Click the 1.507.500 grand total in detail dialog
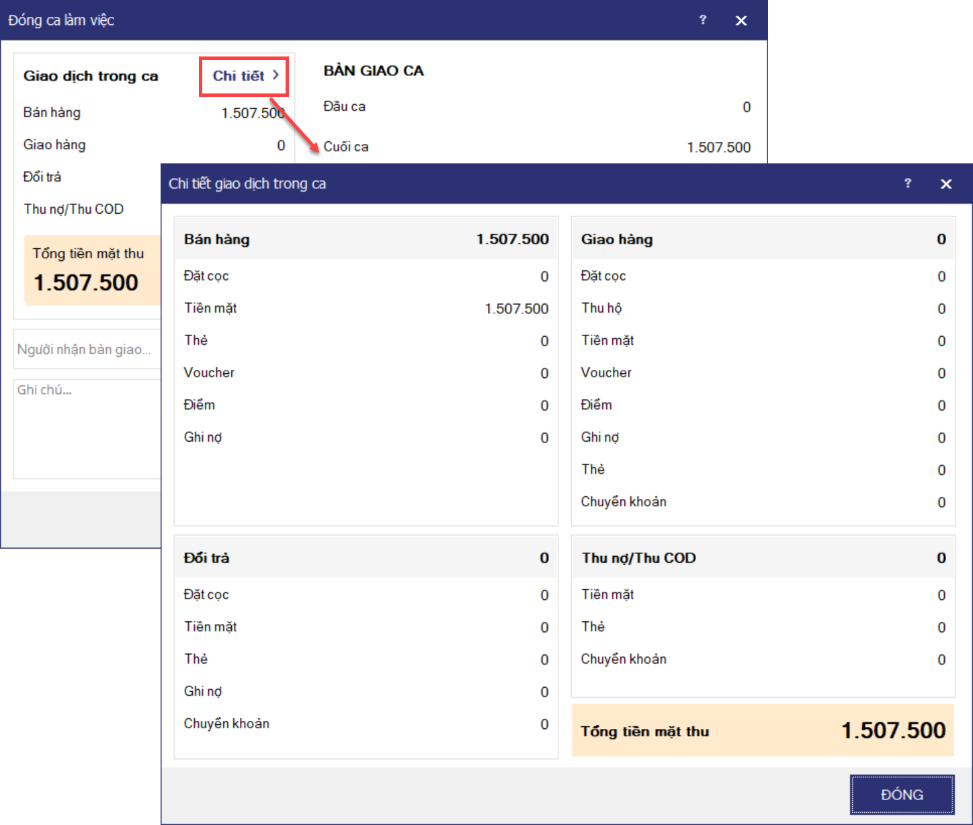973x825 pixels. click(x=894, y=731)
